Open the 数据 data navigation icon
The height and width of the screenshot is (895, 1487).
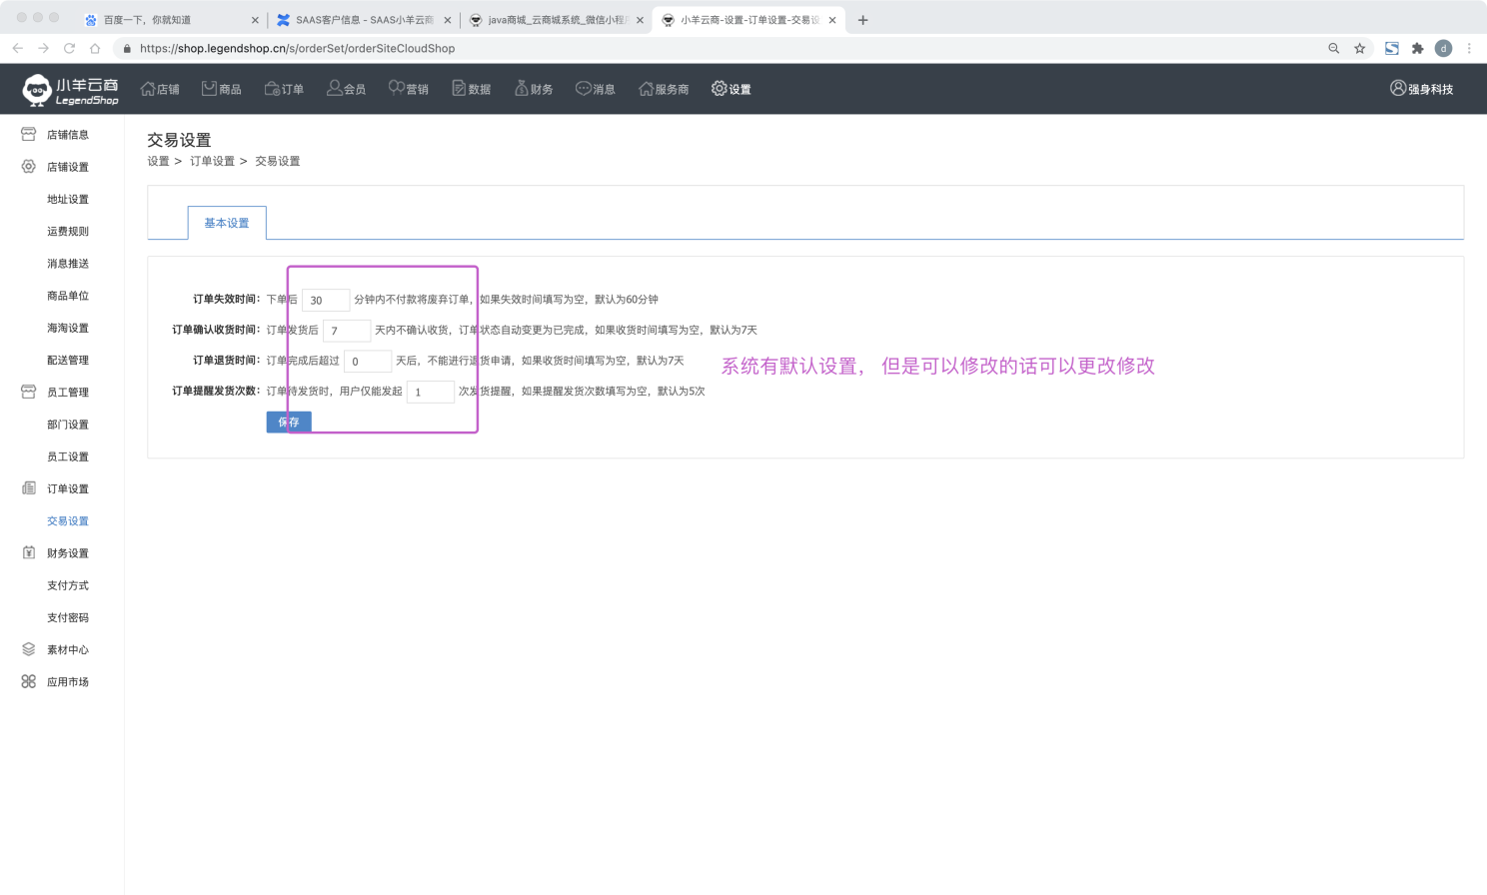point(460,89)
